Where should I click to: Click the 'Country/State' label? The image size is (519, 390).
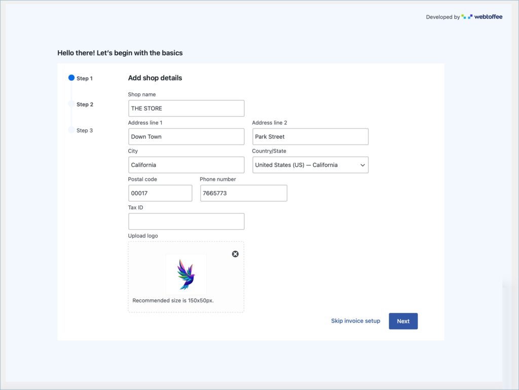coord(269,151)
